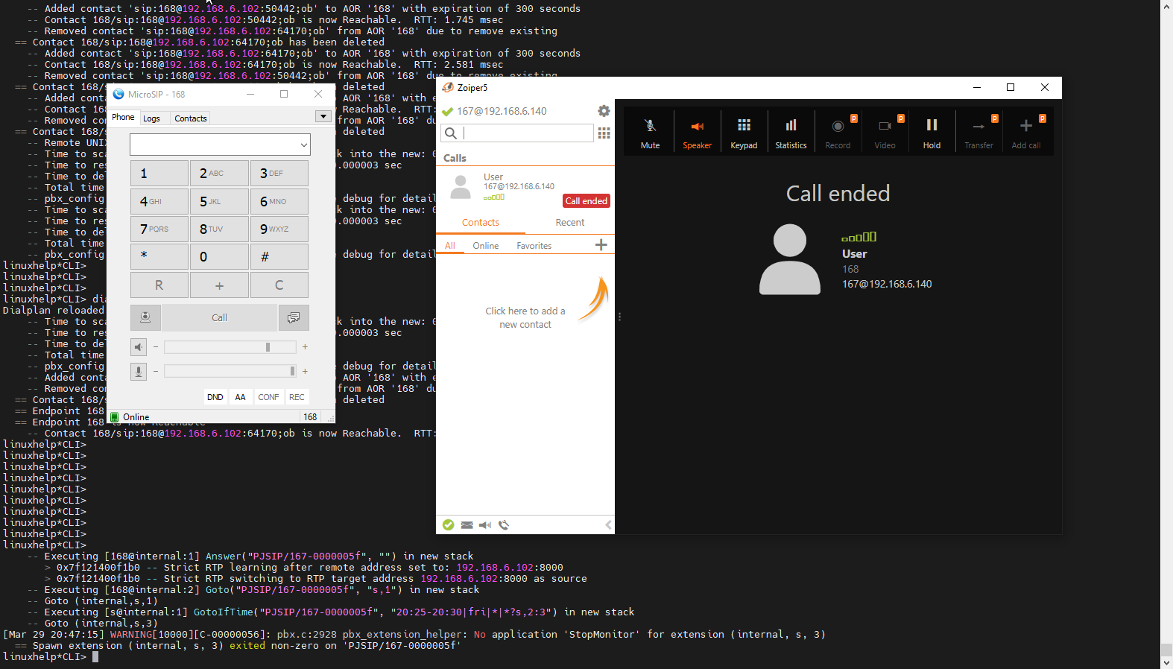
Task: Dial 5 JKL on MicroSIP keypad
Action: point(219,201)
